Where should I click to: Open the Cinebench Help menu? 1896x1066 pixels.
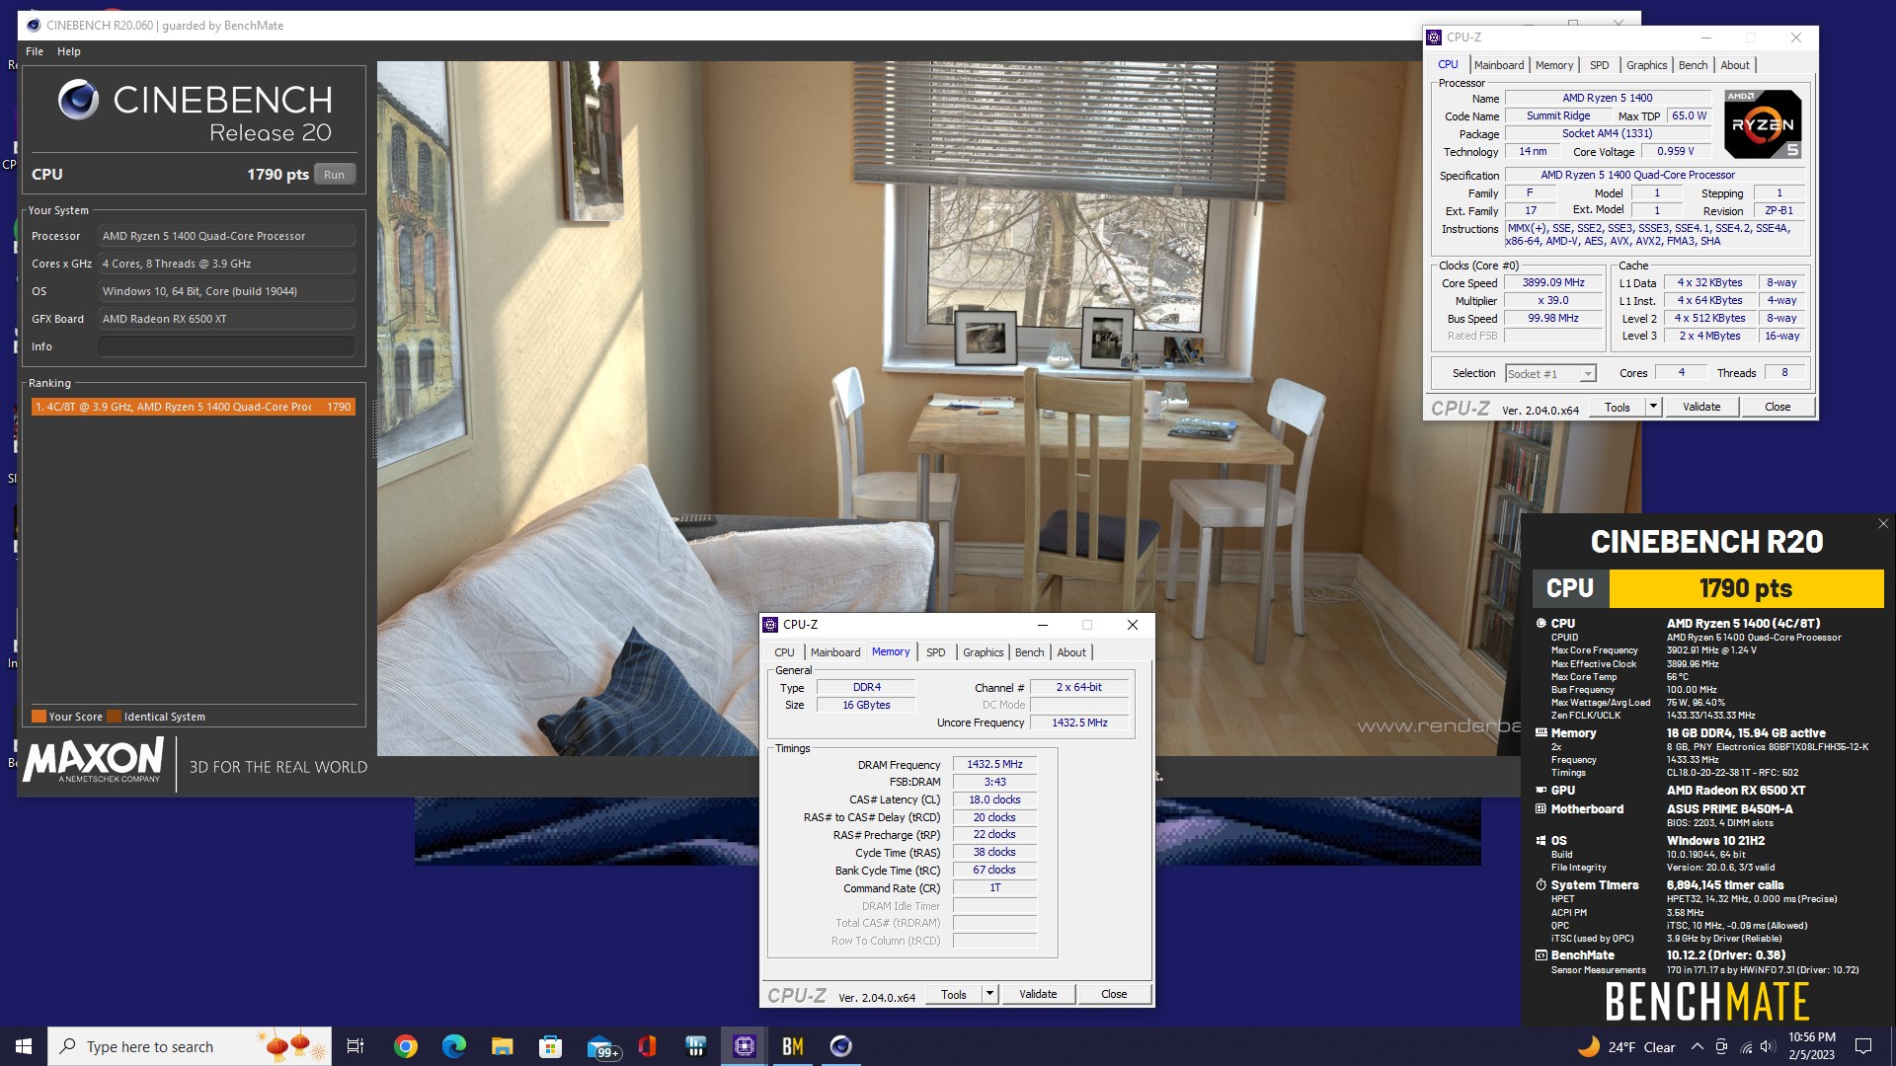point(68,51)
